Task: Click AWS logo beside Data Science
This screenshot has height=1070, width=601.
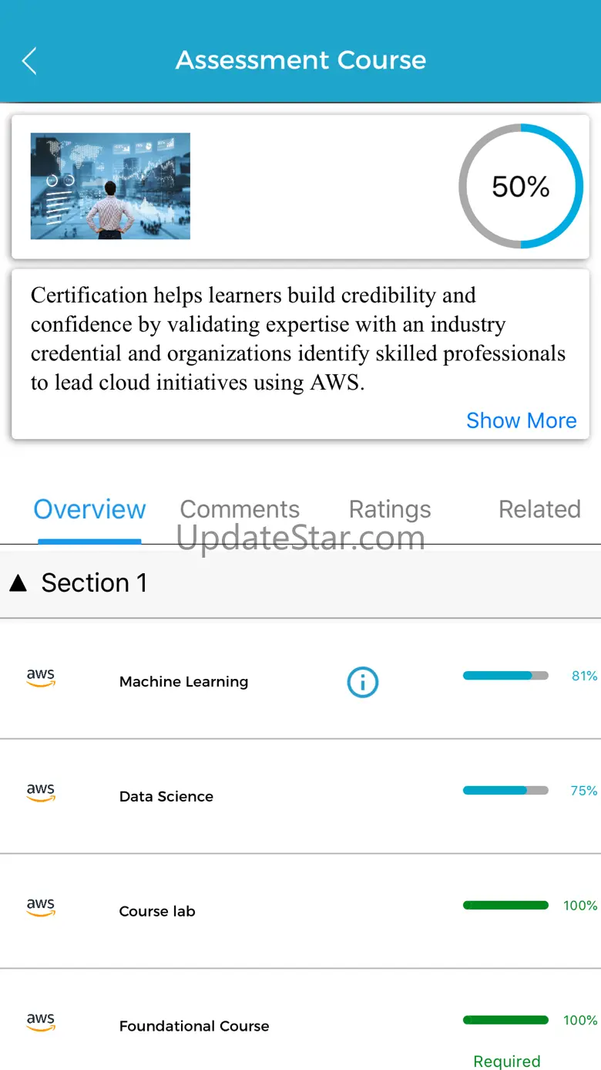Action: [41, 793]
